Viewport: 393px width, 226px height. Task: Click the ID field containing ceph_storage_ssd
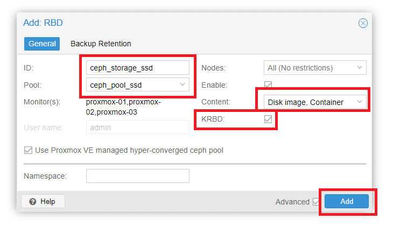click(x=137, y=68)
